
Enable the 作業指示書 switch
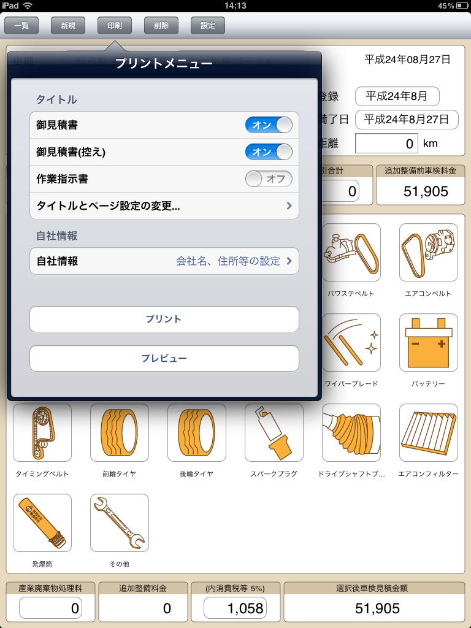point(269,179)
